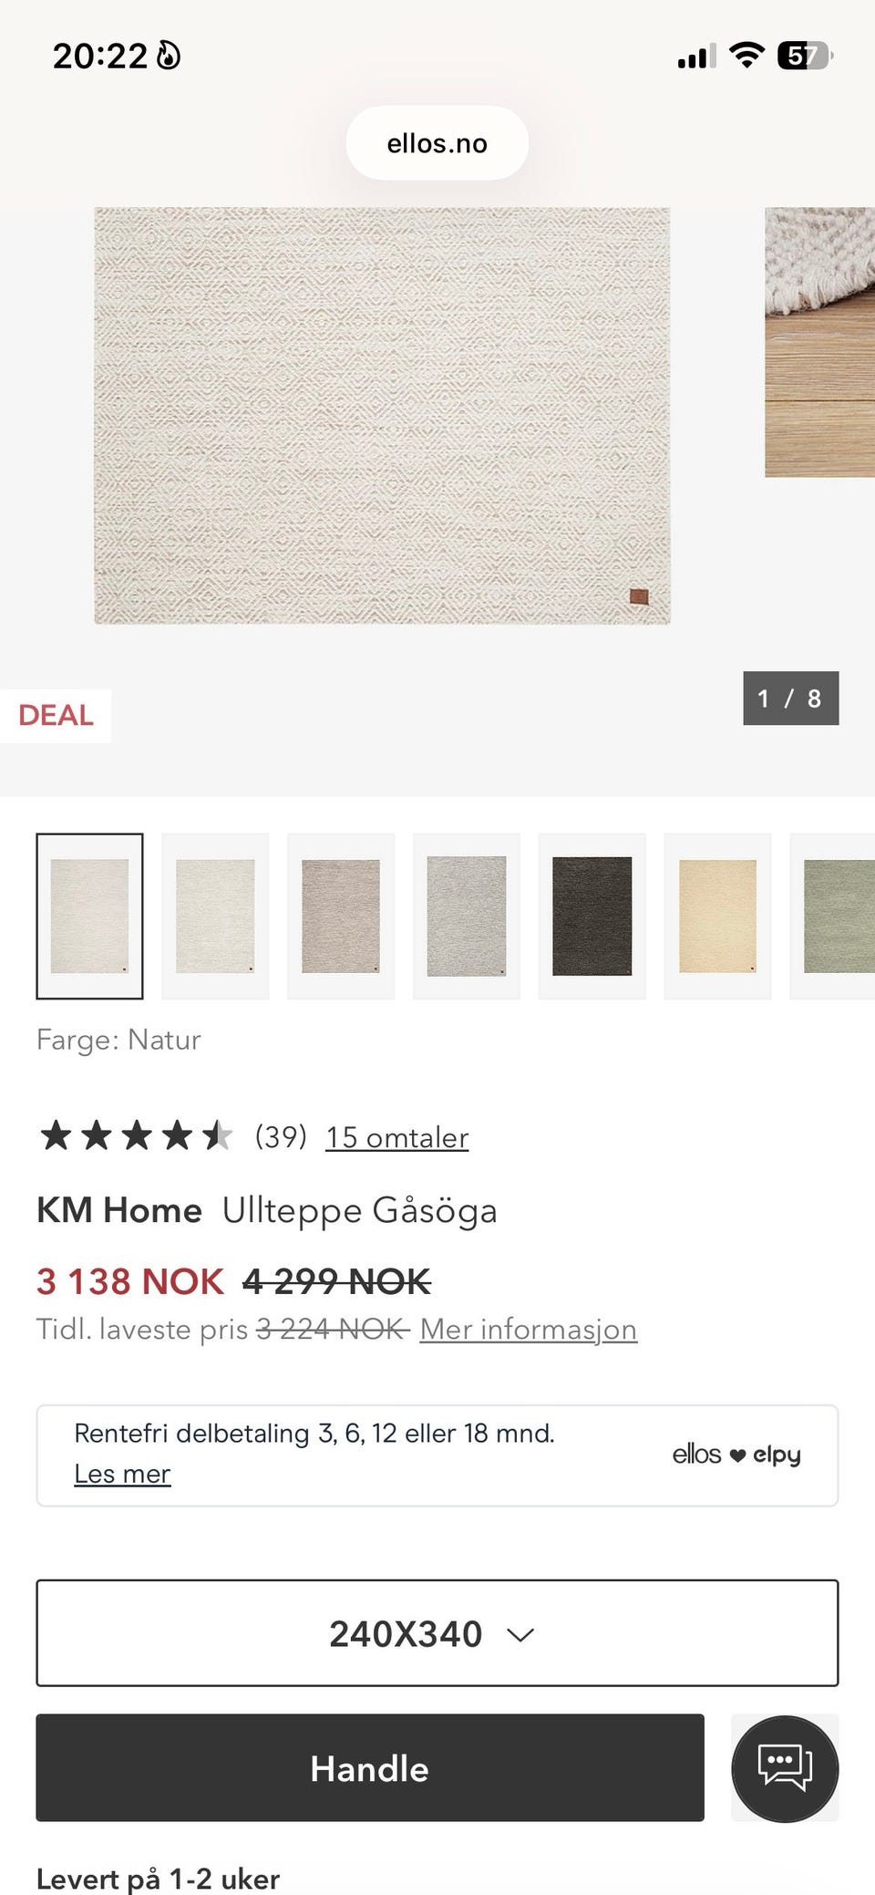Open the 240X340 size dropdown
This screenshot has width=875, height=1895.
pyautogui.click(x=437, y=1633)
